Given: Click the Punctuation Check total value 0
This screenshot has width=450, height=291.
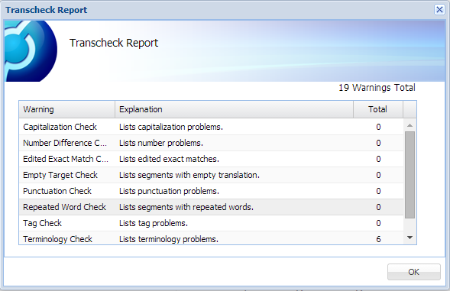Looking at the screenshot, I should point(378,191).
